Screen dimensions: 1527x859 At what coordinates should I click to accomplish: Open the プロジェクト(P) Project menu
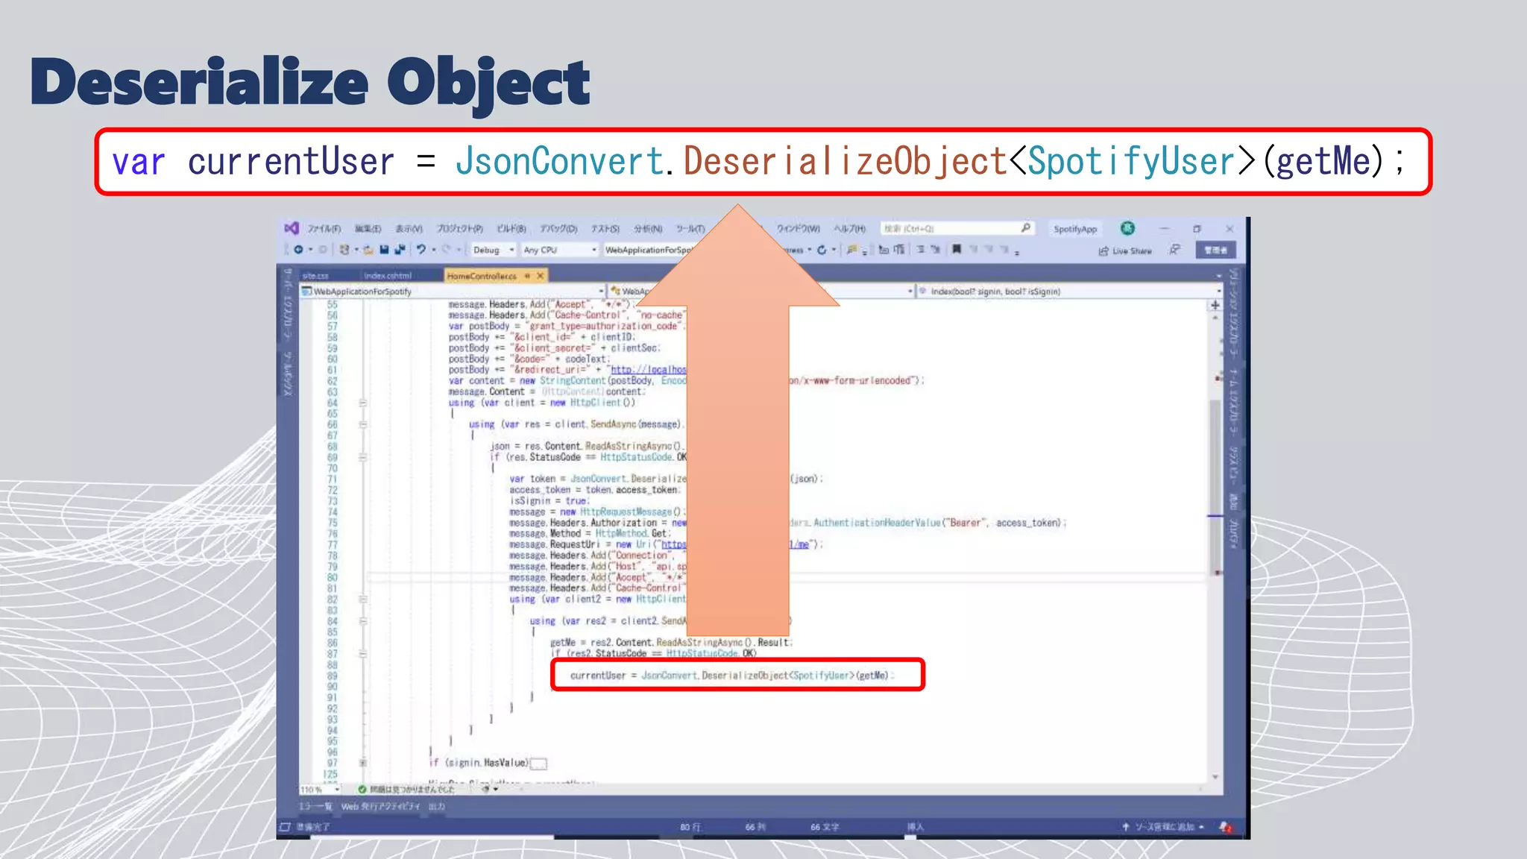459,229
